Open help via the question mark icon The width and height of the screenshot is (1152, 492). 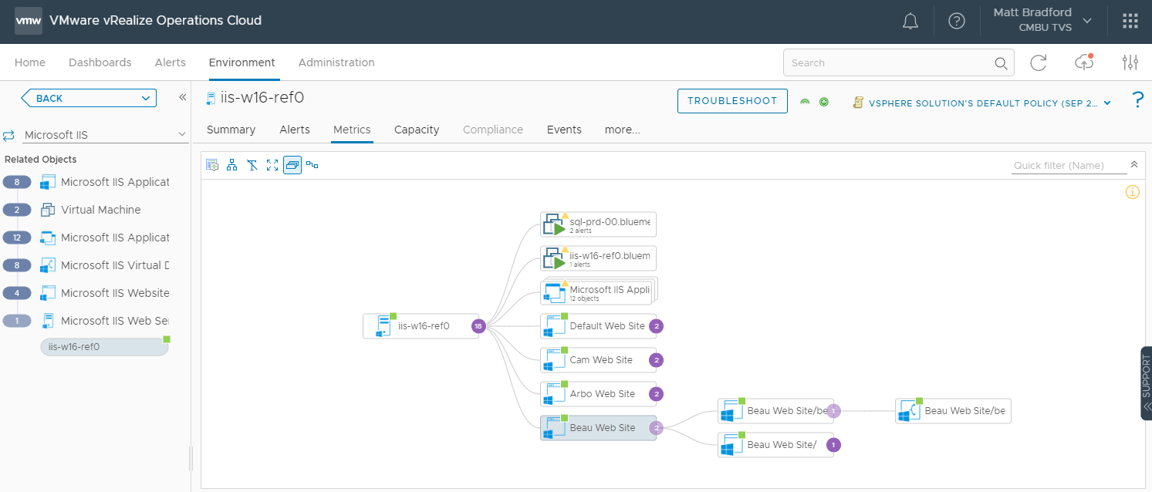(x=957, y=21)
